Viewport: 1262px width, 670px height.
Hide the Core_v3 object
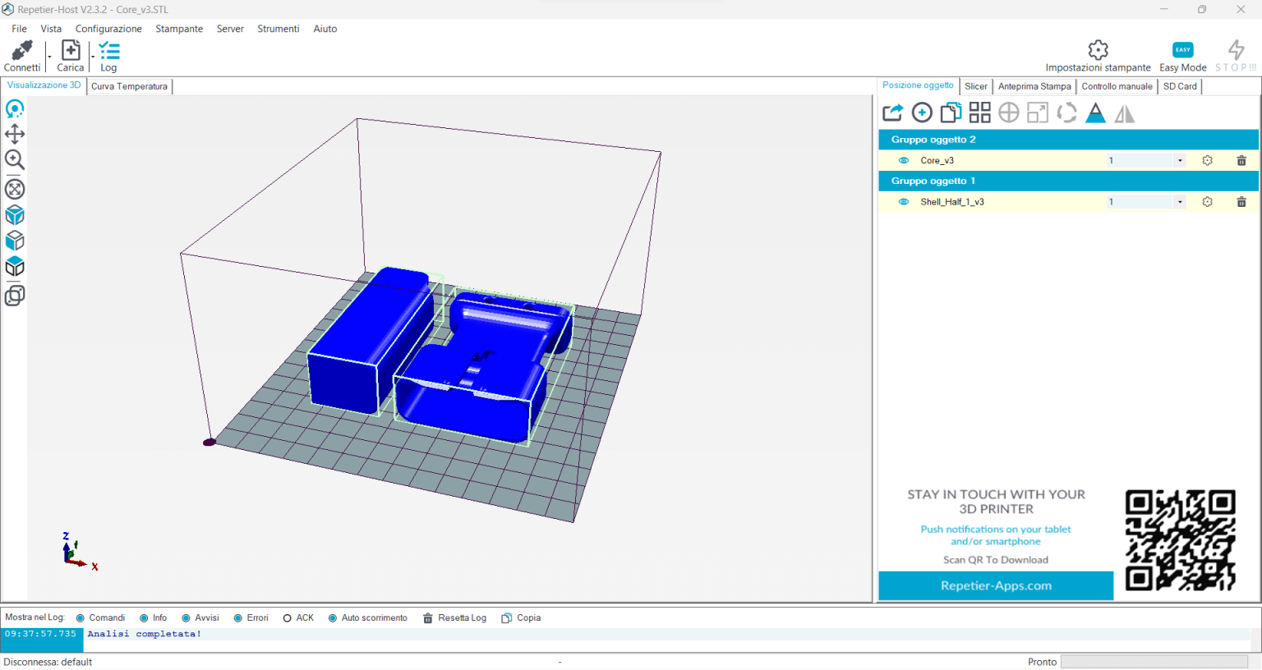pos(904,160)
